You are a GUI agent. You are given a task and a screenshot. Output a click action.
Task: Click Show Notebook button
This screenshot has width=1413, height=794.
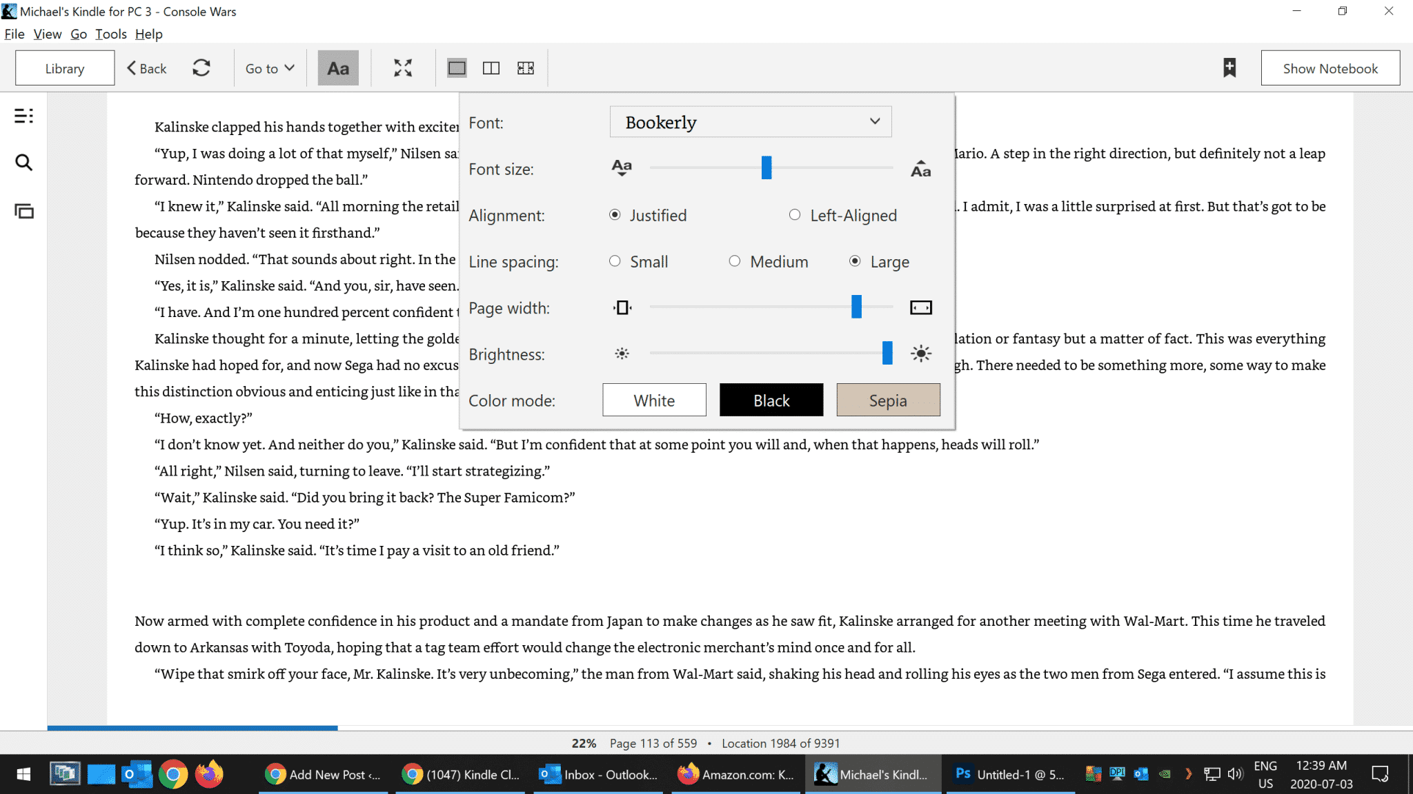coord(1330,68)
